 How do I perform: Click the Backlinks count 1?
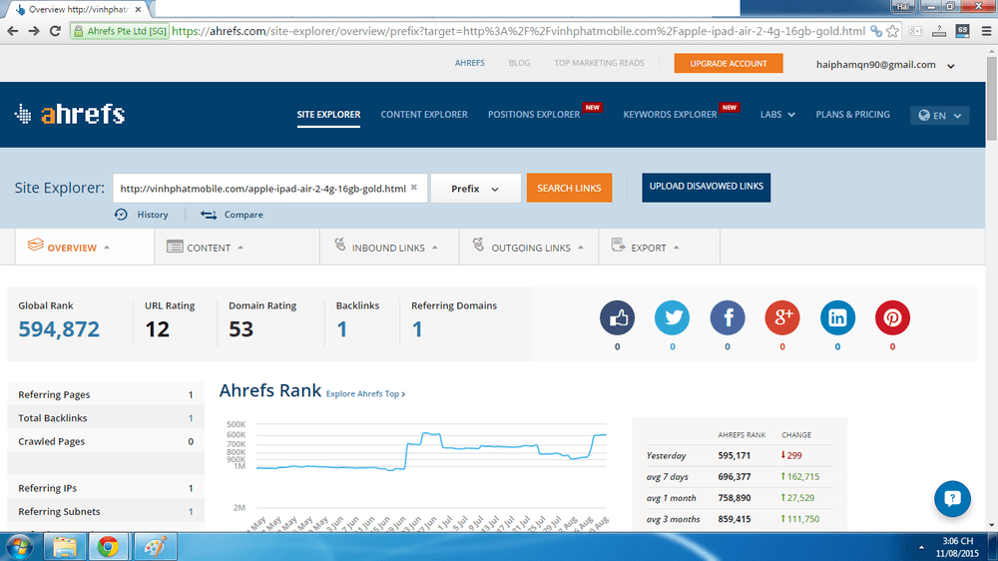point(341,329)
